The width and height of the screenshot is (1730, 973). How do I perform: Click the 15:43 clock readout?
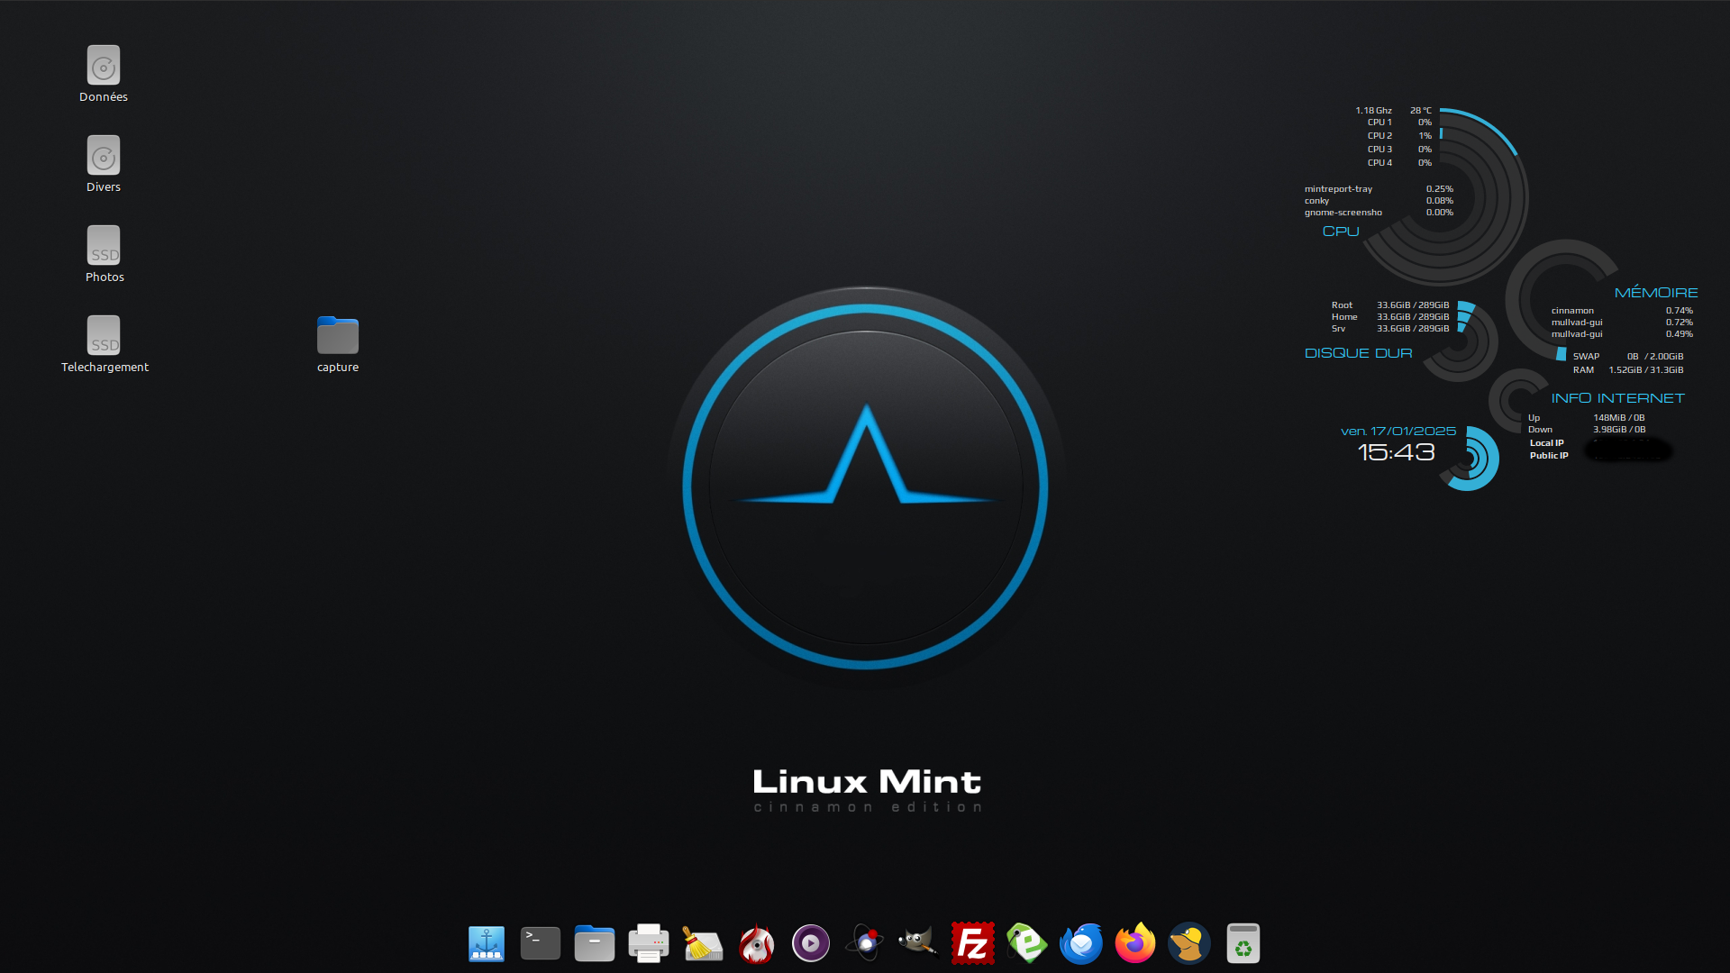[1396, 452]
